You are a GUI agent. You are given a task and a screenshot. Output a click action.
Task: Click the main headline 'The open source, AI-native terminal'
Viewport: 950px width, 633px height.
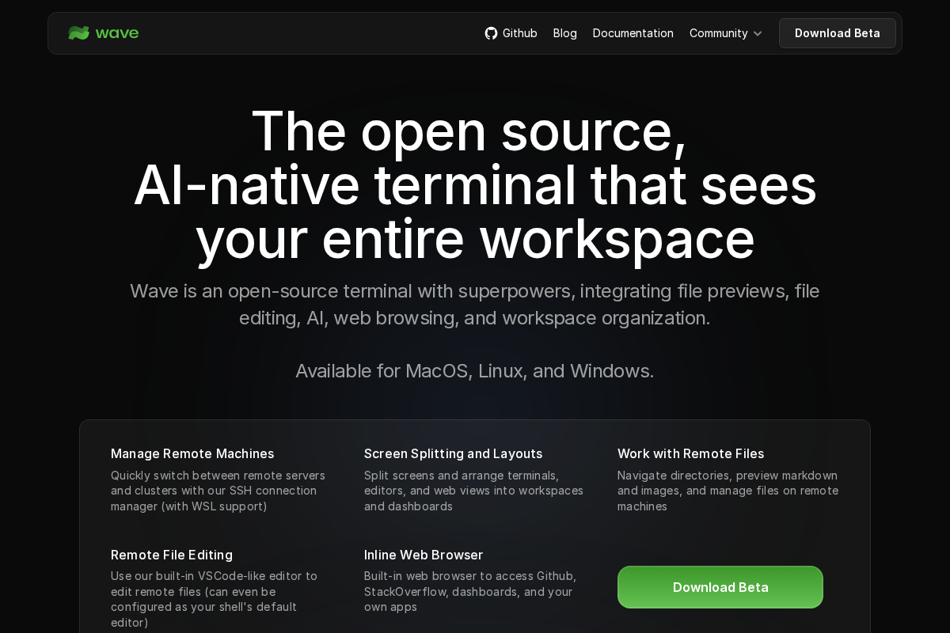(x=475, y=184)
